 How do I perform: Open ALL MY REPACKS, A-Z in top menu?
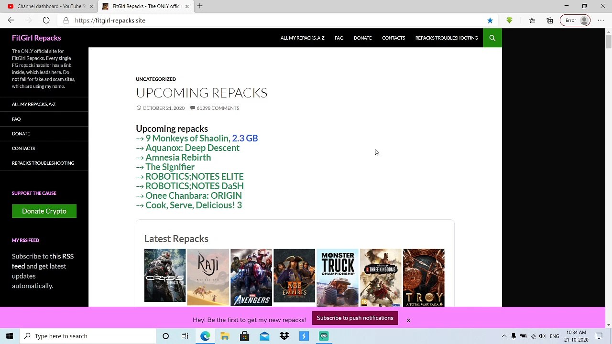(302, 38)
